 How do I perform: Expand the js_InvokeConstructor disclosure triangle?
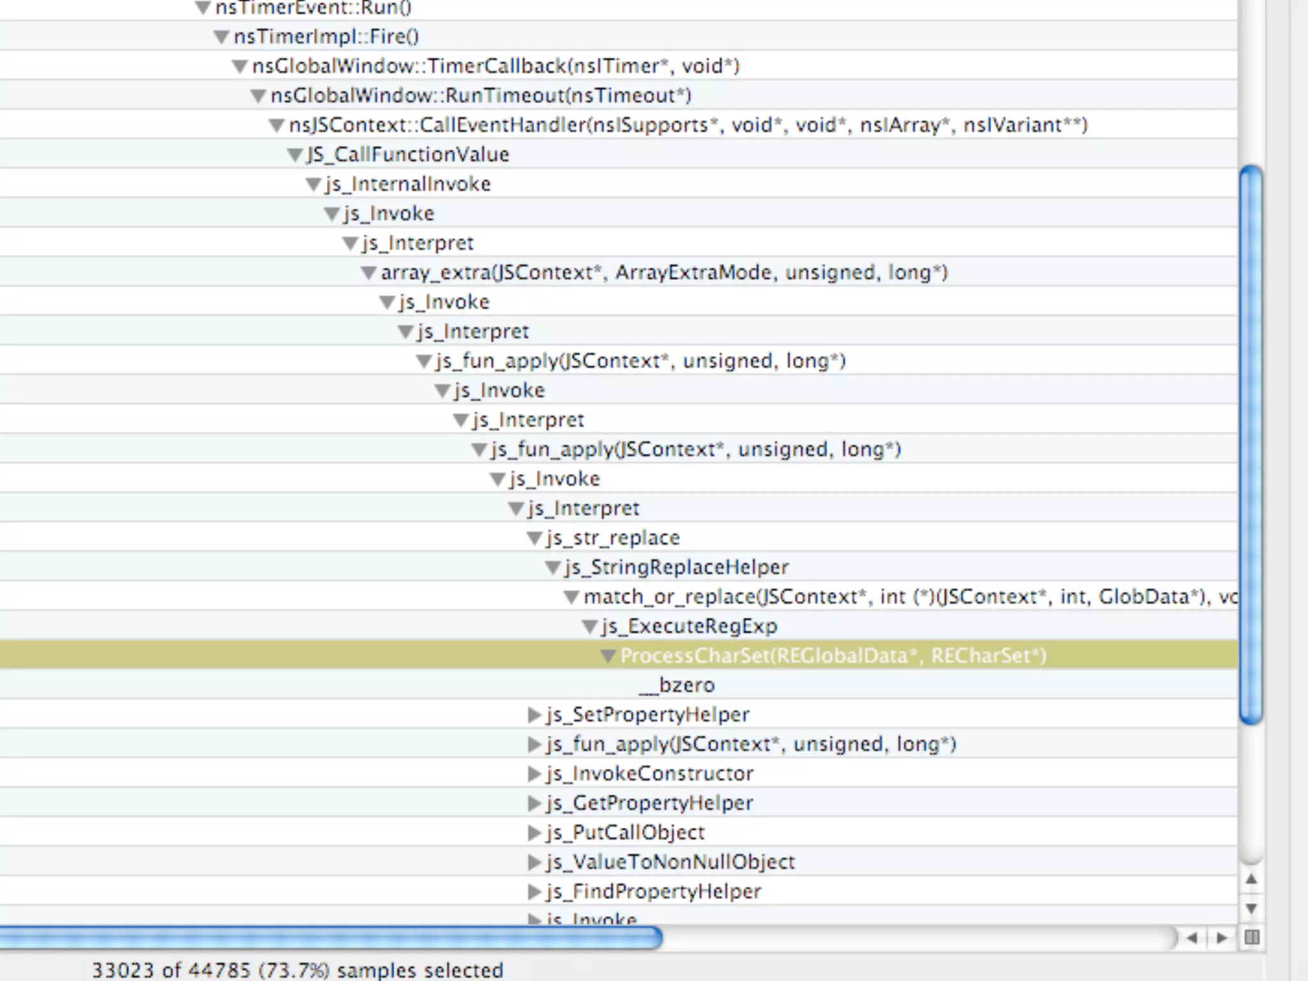(535, 774)
